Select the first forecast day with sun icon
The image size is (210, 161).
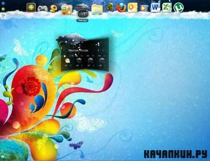pyautogui.click(x=68, y=61)
